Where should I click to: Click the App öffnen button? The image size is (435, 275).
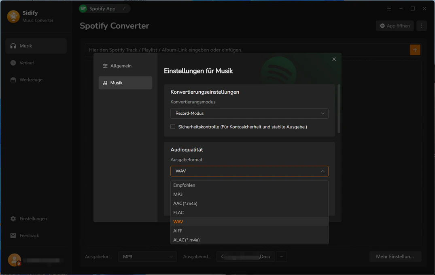point(395,26)
